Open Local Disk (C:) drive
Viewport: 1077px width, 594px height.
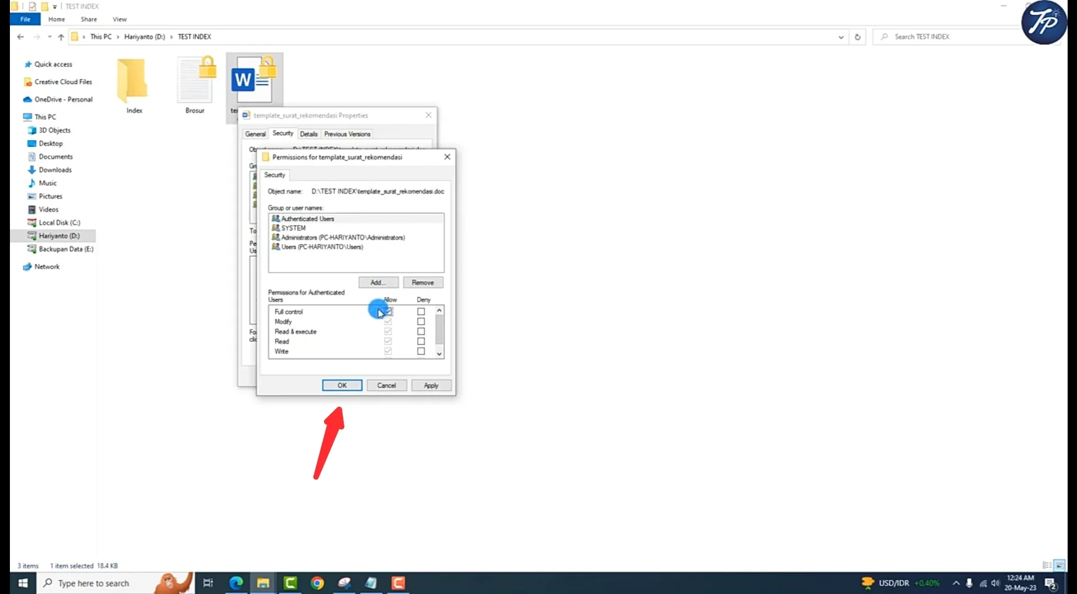59,223
